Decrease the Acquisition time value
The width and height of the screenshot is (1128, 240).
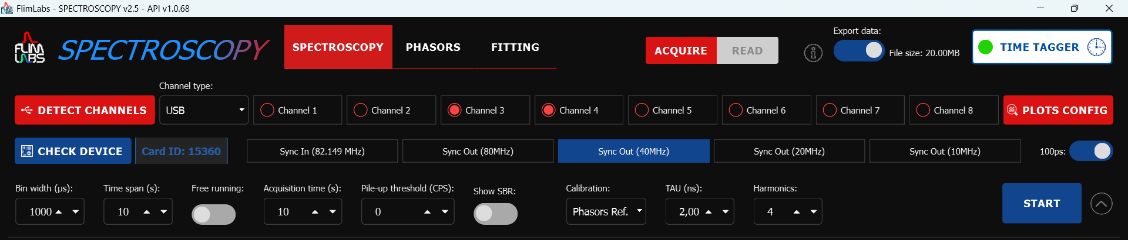[x=333, y=212]
